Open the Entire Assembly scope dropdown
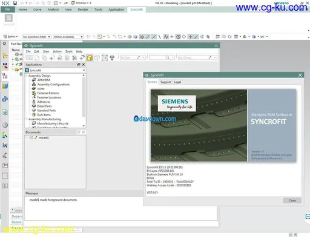 [68, 37]
